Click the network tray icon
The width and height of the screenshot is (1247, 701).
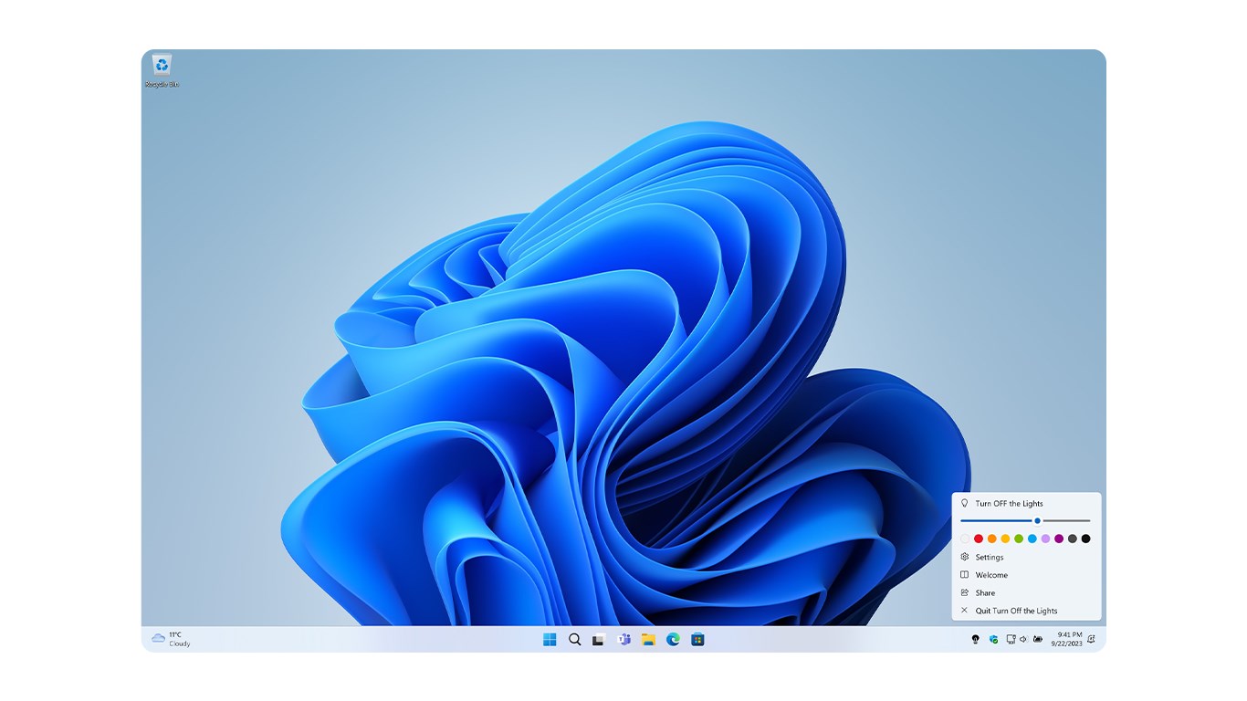[1011, 639]
